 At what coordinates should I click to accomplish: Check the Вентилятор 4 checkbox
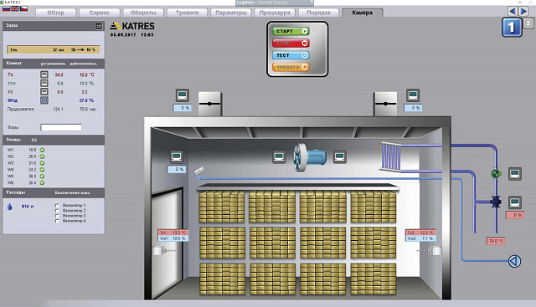(x=57, y=221)
